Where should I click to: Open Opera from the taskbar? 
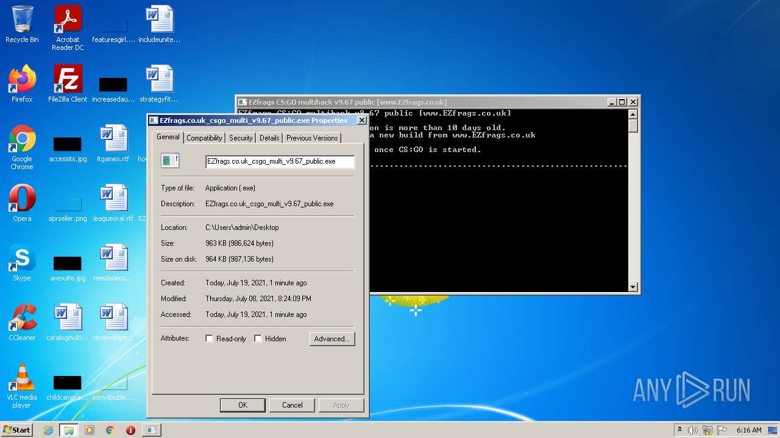[130, 430]
